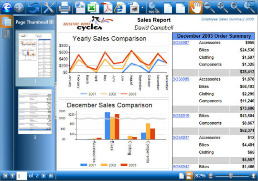
Task: Decrease zoom with slider minus button
Action: coord(211,176)
